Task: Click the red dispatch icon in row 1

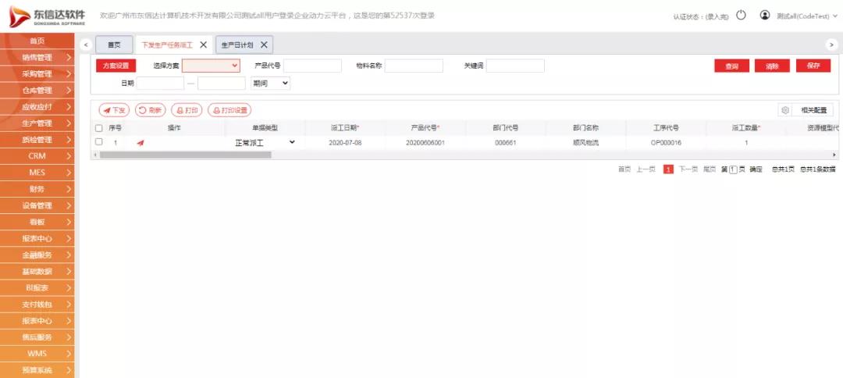Action: [140, 143]
